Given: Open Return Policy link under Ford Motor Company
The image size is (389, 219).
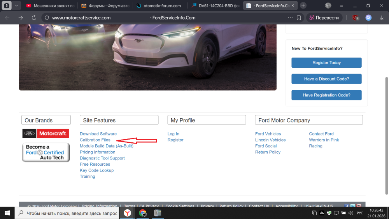Looking at the screenshot, I should click(268, 152).
